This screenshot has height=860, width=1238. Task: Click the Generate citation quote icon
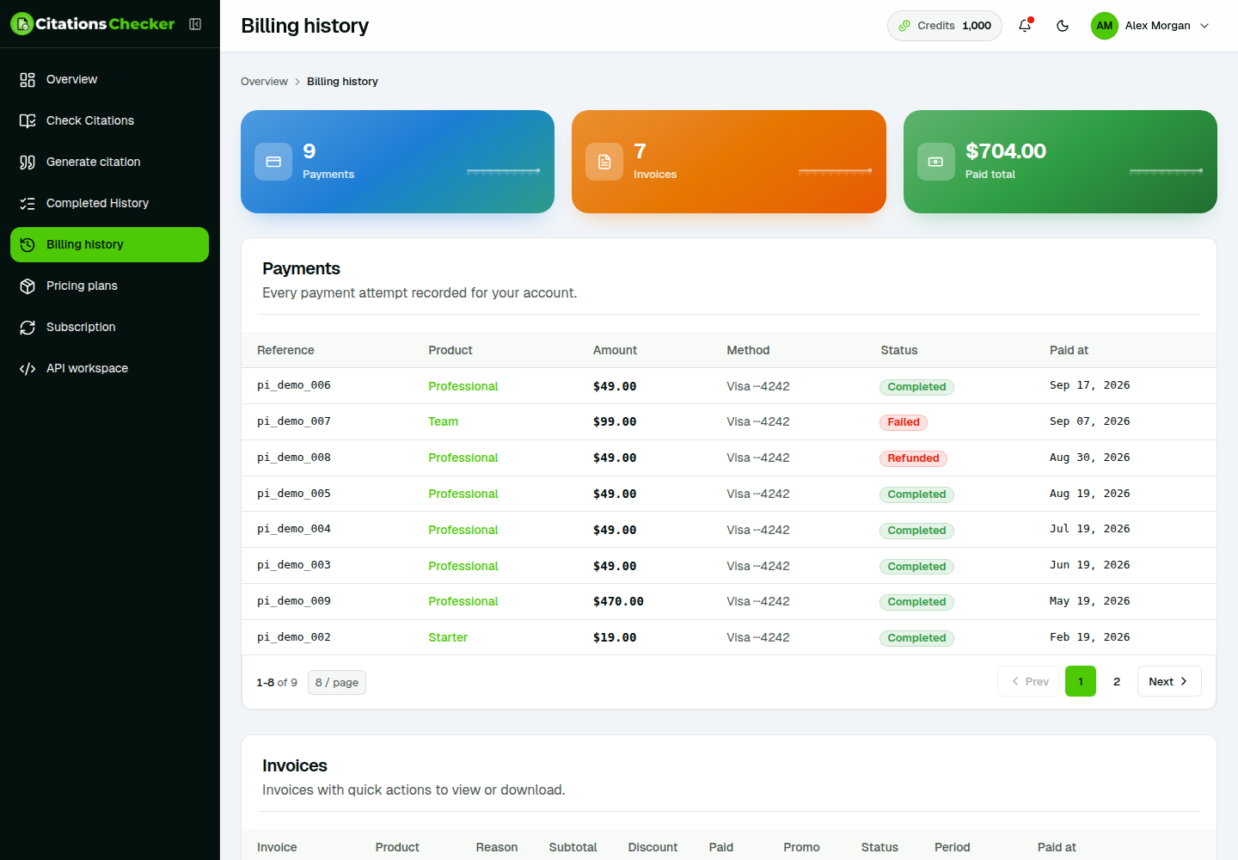(28, 162)
